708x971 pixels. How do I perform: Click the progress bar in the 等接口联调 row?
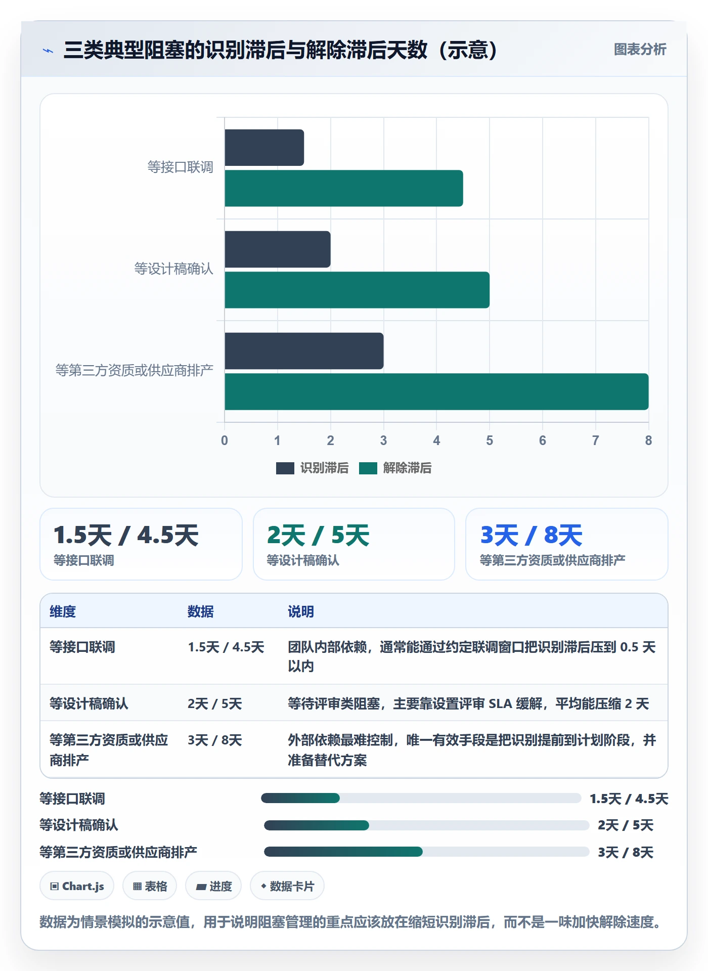pyautogui.click(x=421, y=799)
